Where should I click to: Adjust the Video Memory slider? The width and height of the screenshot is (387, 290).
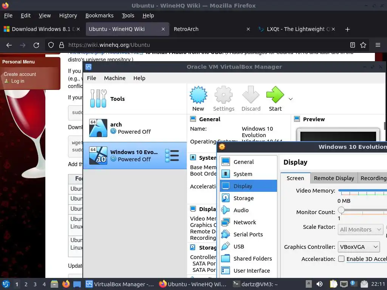coord(362,191)
